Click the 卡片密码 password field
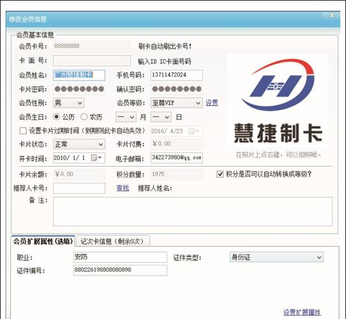Viewport: 346px width, 319px height. pyautogui.click(x=79, y=89)
